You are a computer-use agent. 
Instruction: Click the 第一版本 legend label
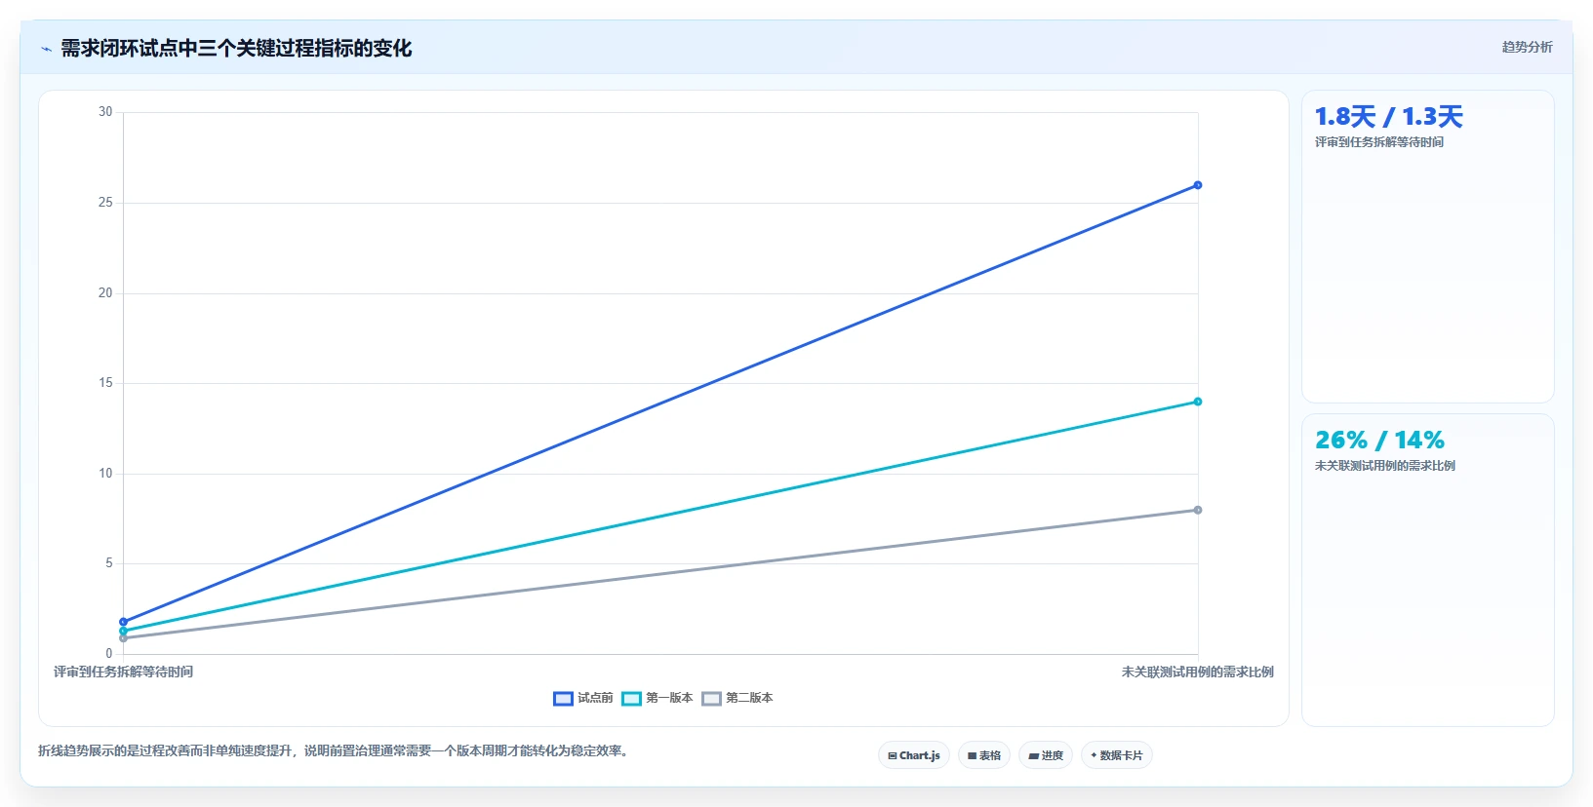669,698
